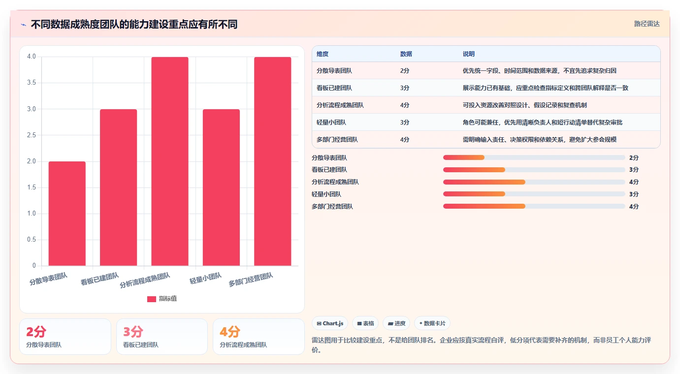Image resolution: width=680 pixels, height=374 pixels.
Task: Click the 数据卡片 tag chip
Action: coord(432,323)
